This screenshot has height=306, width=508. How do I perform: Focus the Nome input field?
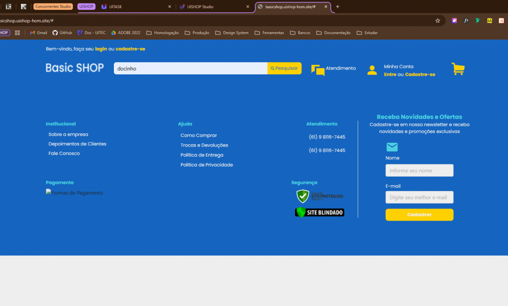419,170
